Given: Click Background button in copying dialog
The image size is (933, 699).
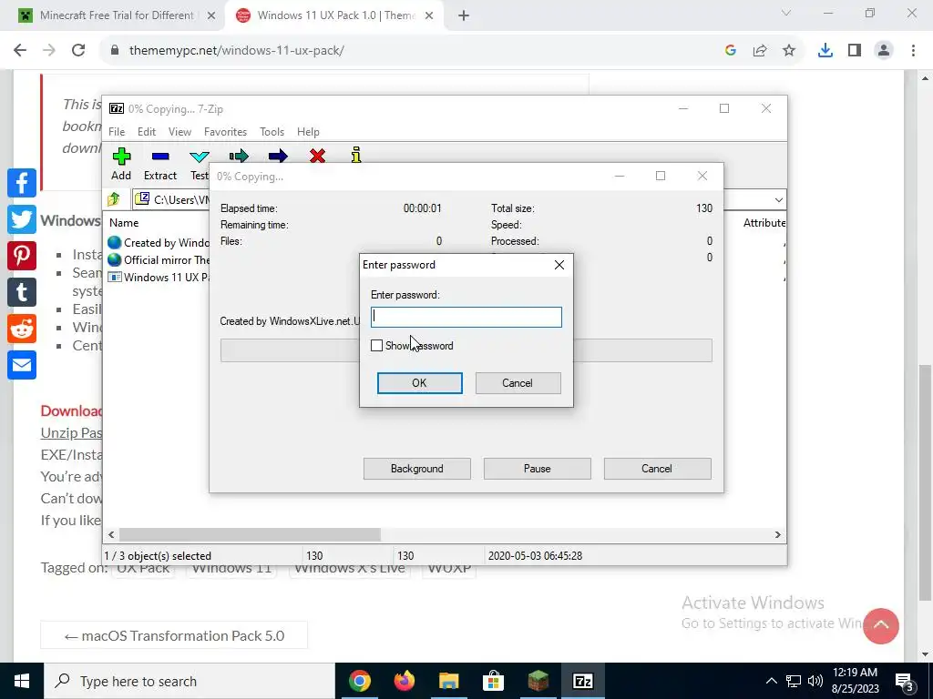Looking at the screenshot, I should click(417, 469).
